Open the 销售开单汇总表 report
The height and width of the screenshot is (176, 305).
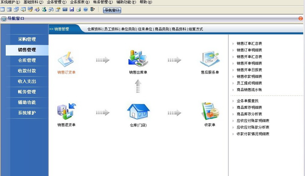(x=249, y=57)
